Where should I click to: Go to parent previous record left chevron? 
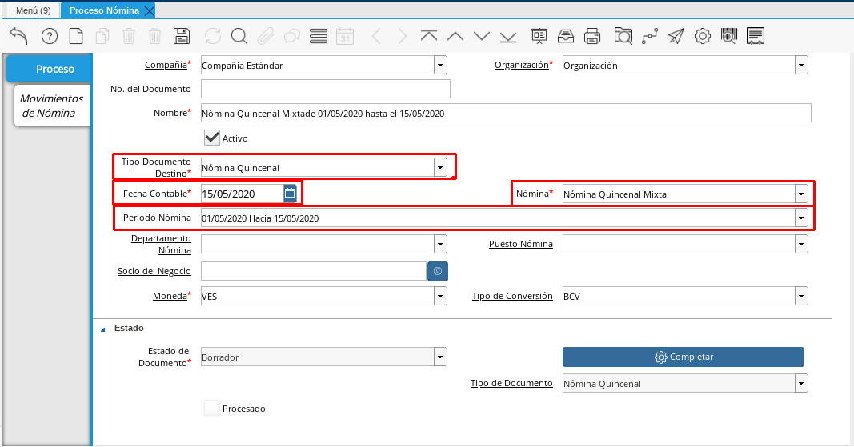[x=376, y=36]
